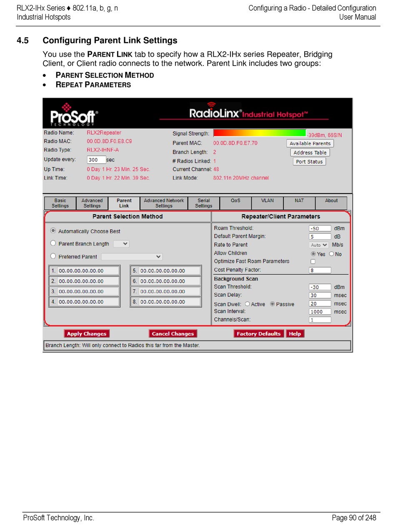The image size is (396, 526).
Task: Set Allow Children to Yes
Action: click(313, 254)
